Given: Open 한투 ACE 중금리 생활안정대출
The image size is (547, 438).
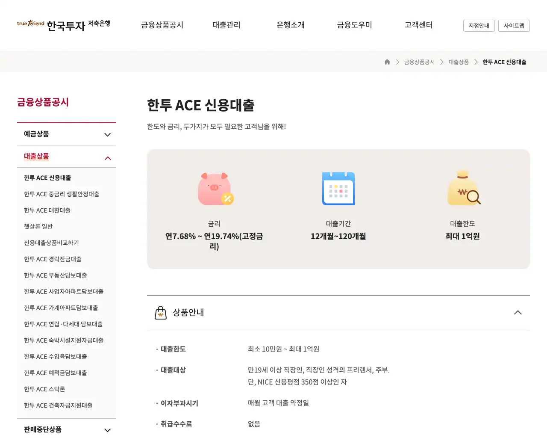Looking at the screenshot, I should click(62, 194).
